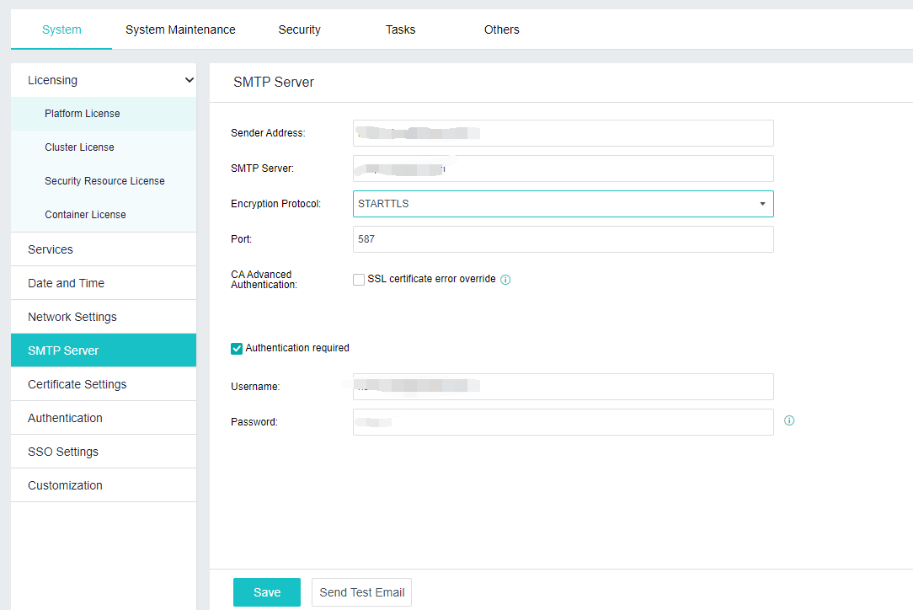Navigate to Network Settings
Screen dimensions: 913x610
tap(72, 317)
